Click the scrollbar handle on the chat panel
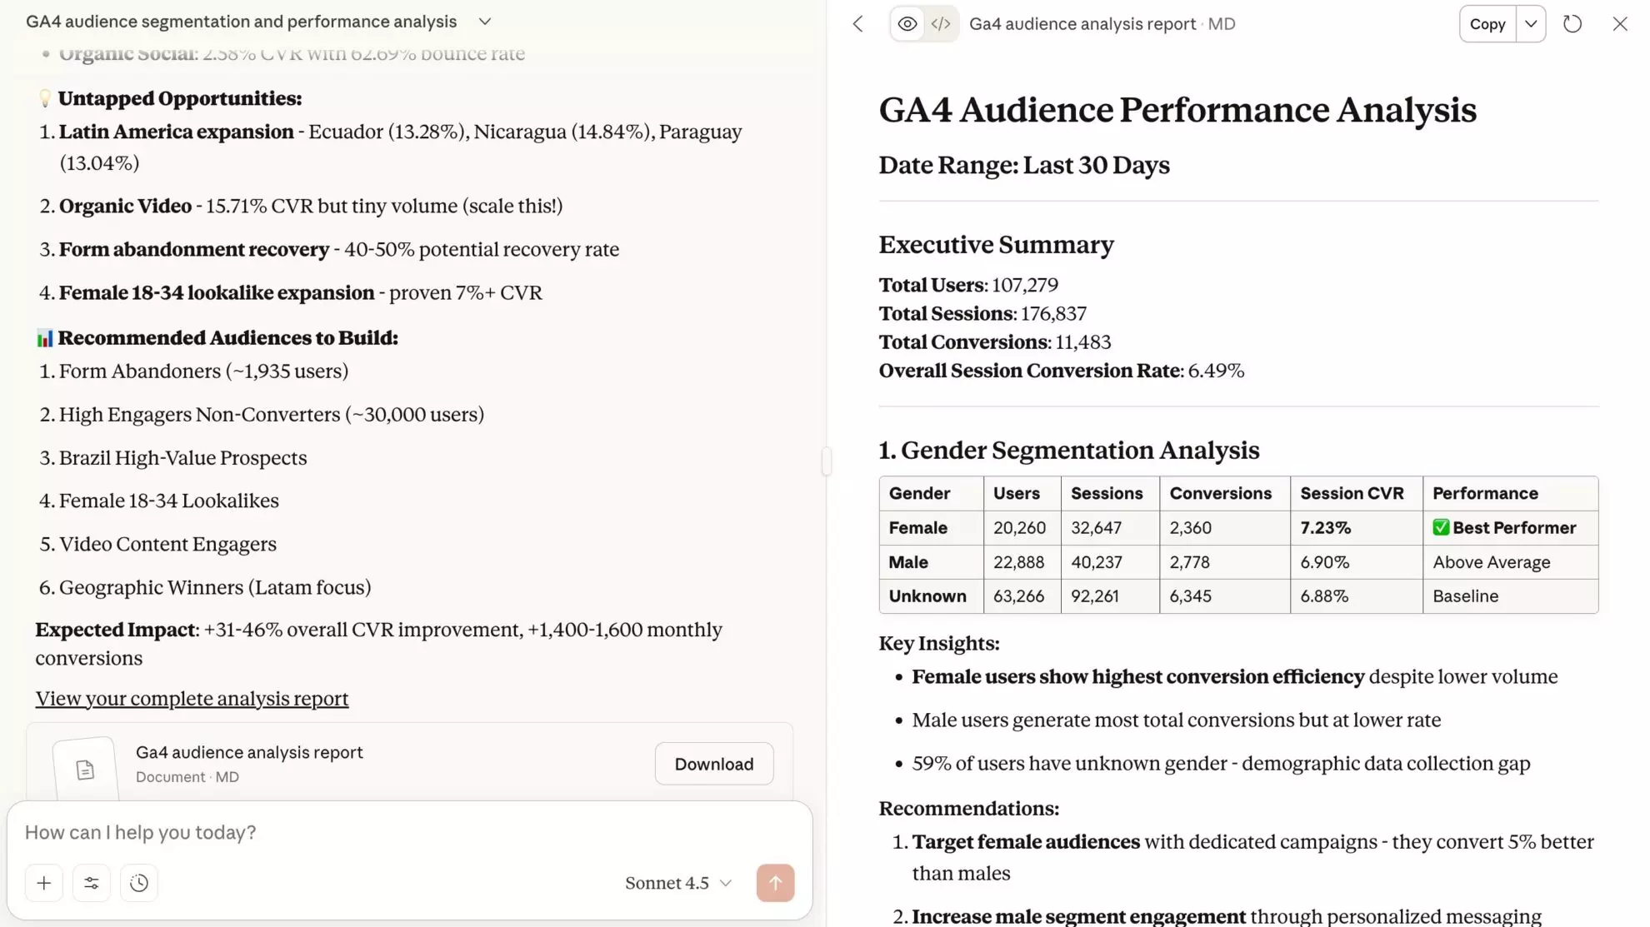The image size is (1650, 927). click(826, 460)
